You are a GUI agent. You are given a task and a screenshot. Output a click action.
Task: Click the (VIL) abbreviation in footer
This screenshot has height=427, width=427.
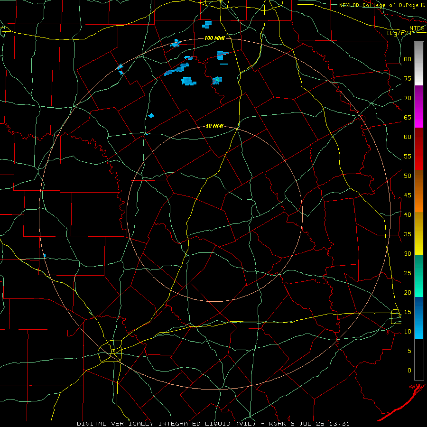coord(246,424)
